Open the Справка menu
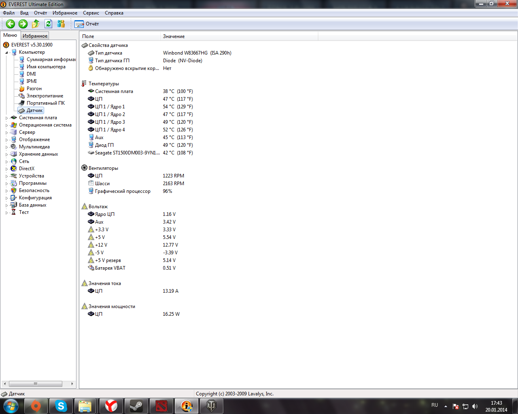This screenshot has width=518, height=414. pos(114,13)
